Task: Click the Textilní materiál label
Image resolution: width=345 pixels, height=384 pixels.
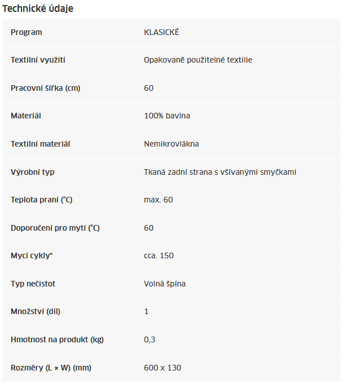Action: (41, 144)
